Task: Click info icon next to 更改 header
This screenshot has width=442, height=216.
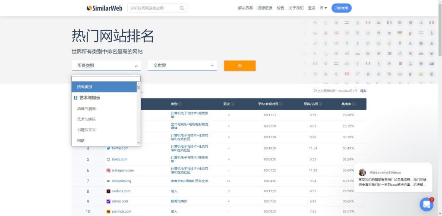Action: (232, 104)
